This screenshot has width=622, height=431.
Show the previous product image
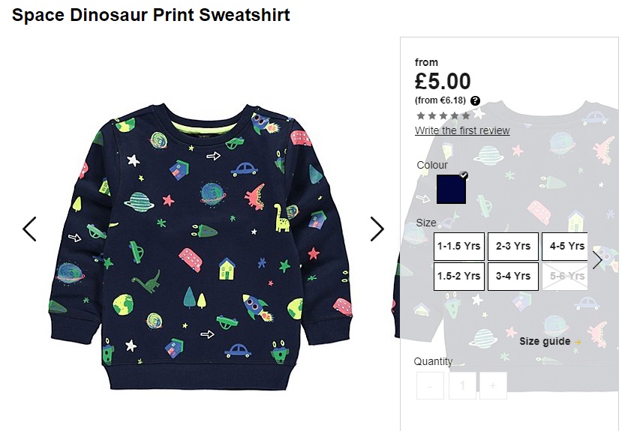[29, 229]
